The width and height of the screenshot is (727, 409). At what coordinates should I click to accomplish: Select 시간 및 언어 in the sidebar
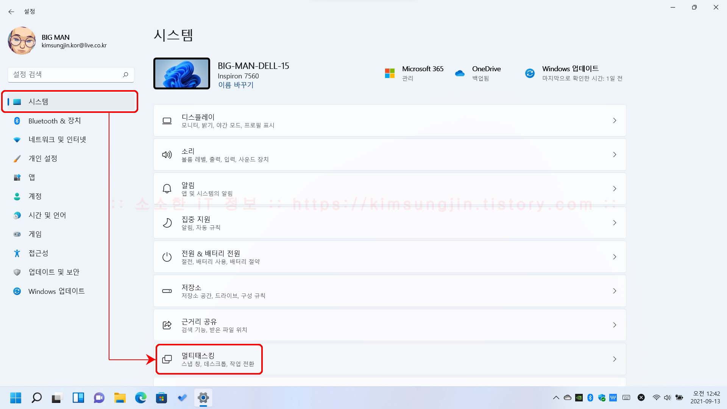point(47,215)
